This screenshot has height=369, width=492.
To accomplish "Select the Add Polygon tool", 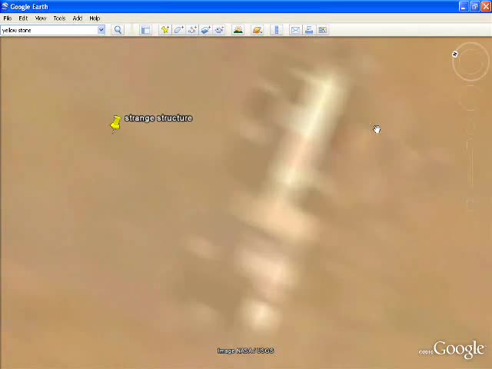I will [178, 30].
